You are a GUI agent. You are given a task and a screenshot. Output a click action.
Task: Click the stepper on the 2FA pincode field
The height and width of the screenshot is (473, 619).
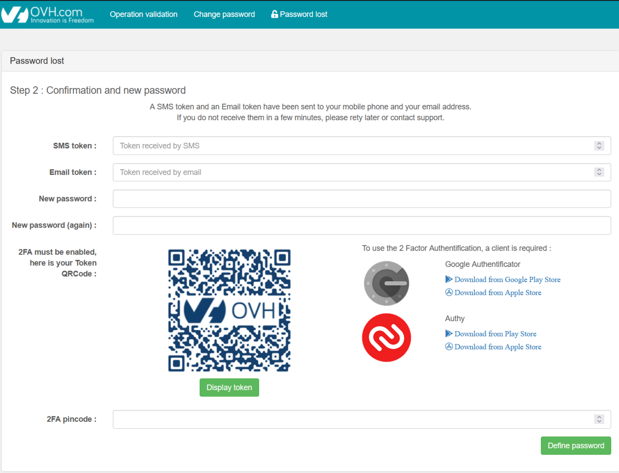pos(600,419)
